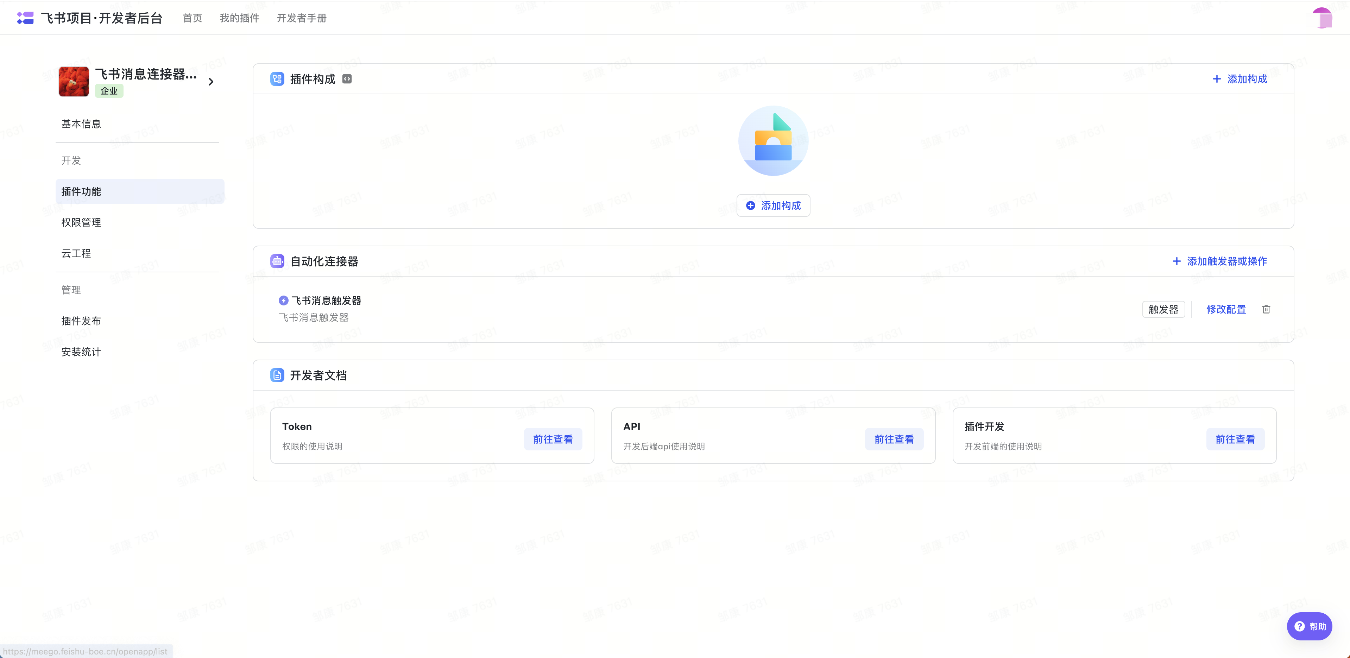Click 前往查看 on the Token card
The height and width of the screenshot is (658, 1350).
point(553,439)
